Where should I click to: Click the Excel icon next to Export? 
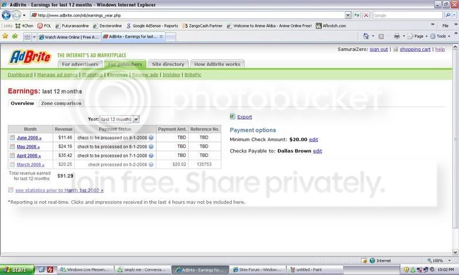coord(232,117)
